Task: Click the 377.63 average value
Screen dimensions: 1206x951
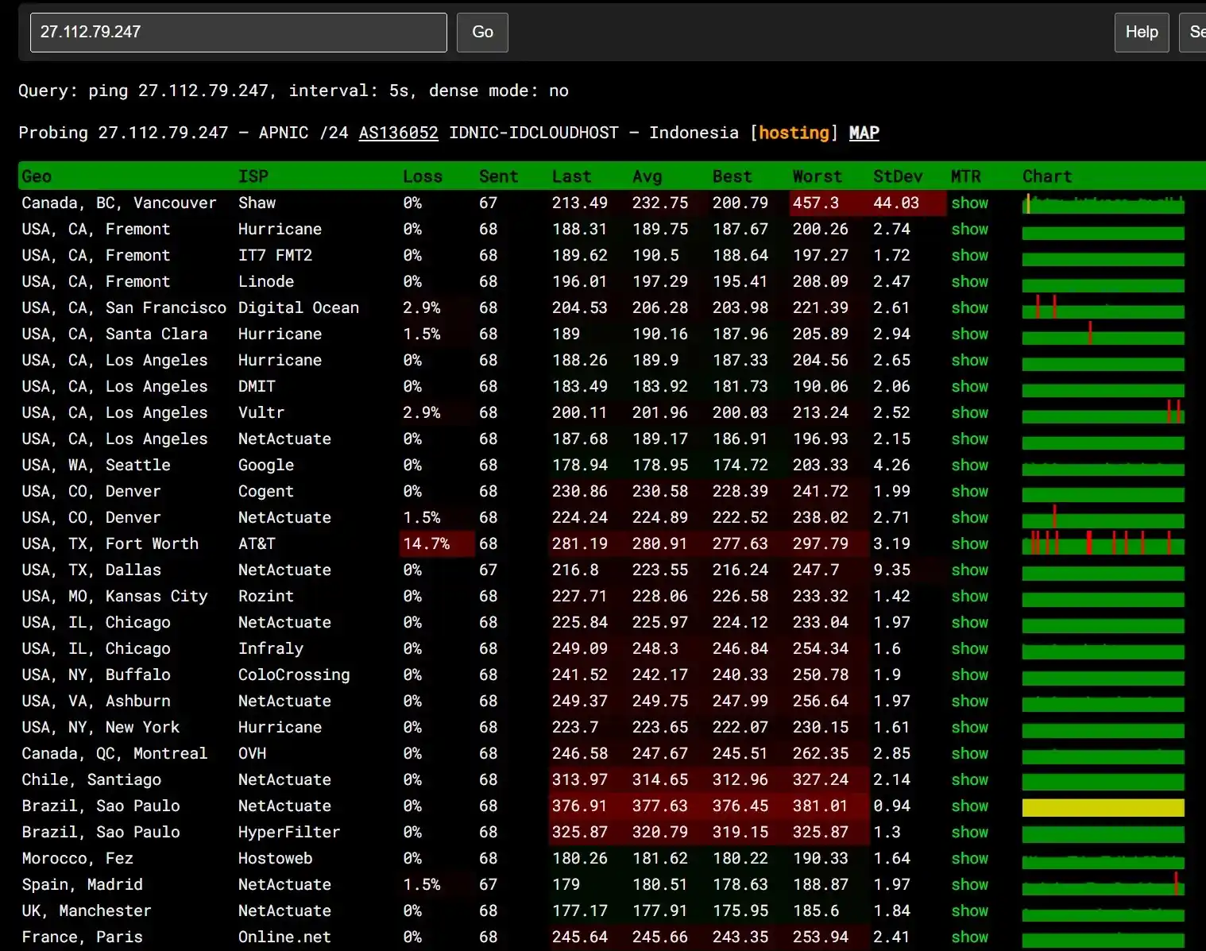Action: pos(660,806)
